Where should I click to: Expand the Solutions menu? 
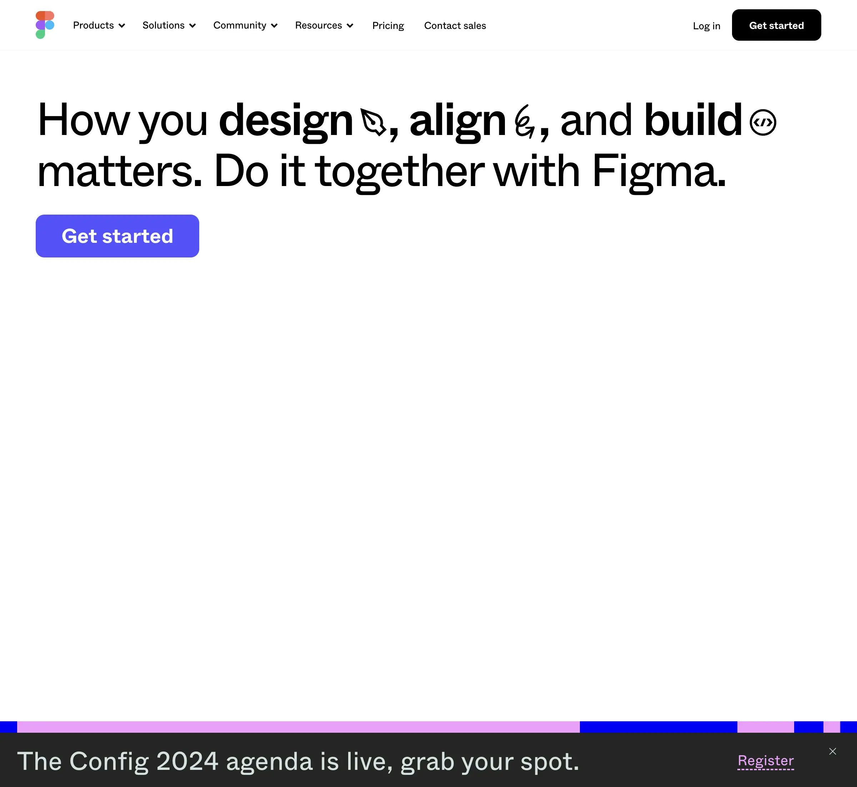point(169,25)
